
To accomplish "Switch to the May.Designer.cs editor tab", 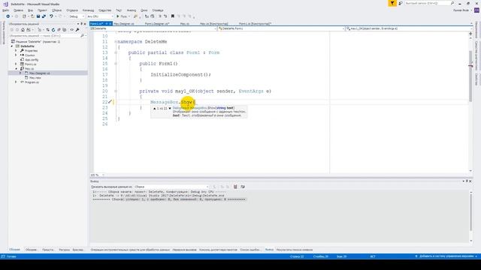I will [x=124, y=23].
